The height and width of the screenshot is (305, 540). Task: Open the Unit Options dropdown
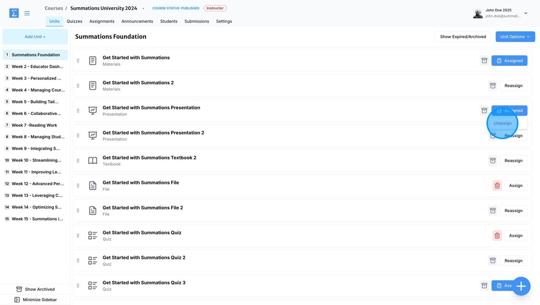pos(515,37)
